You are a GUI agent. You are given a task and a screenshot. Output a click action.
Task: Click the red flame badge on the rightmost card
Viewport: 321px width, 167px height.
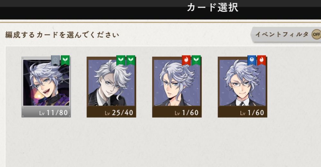click(x=262, y=60)
